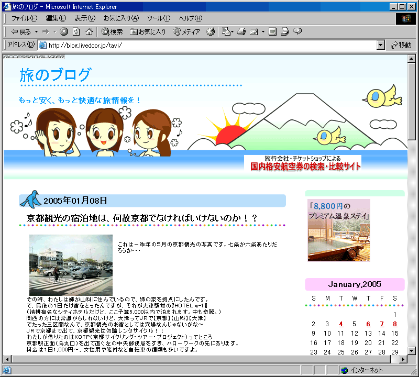Click the vertical scrollbar down arrow
The height and width of the screenshot is (377, 419).
(411, 350)
